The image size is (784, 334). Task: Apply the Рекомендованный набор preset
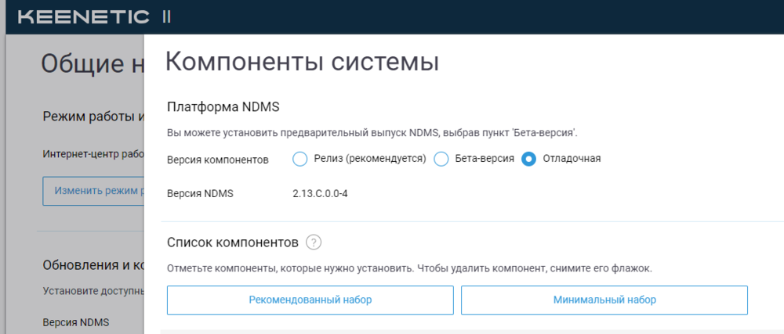310,300
